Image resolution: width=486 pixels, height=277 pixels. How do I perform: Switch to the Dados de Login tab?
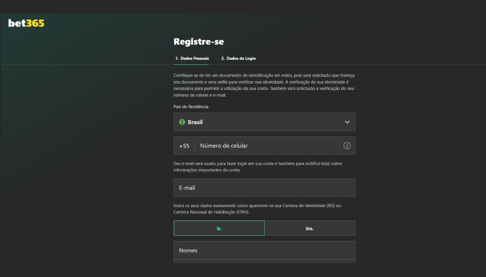coord(238,59)
